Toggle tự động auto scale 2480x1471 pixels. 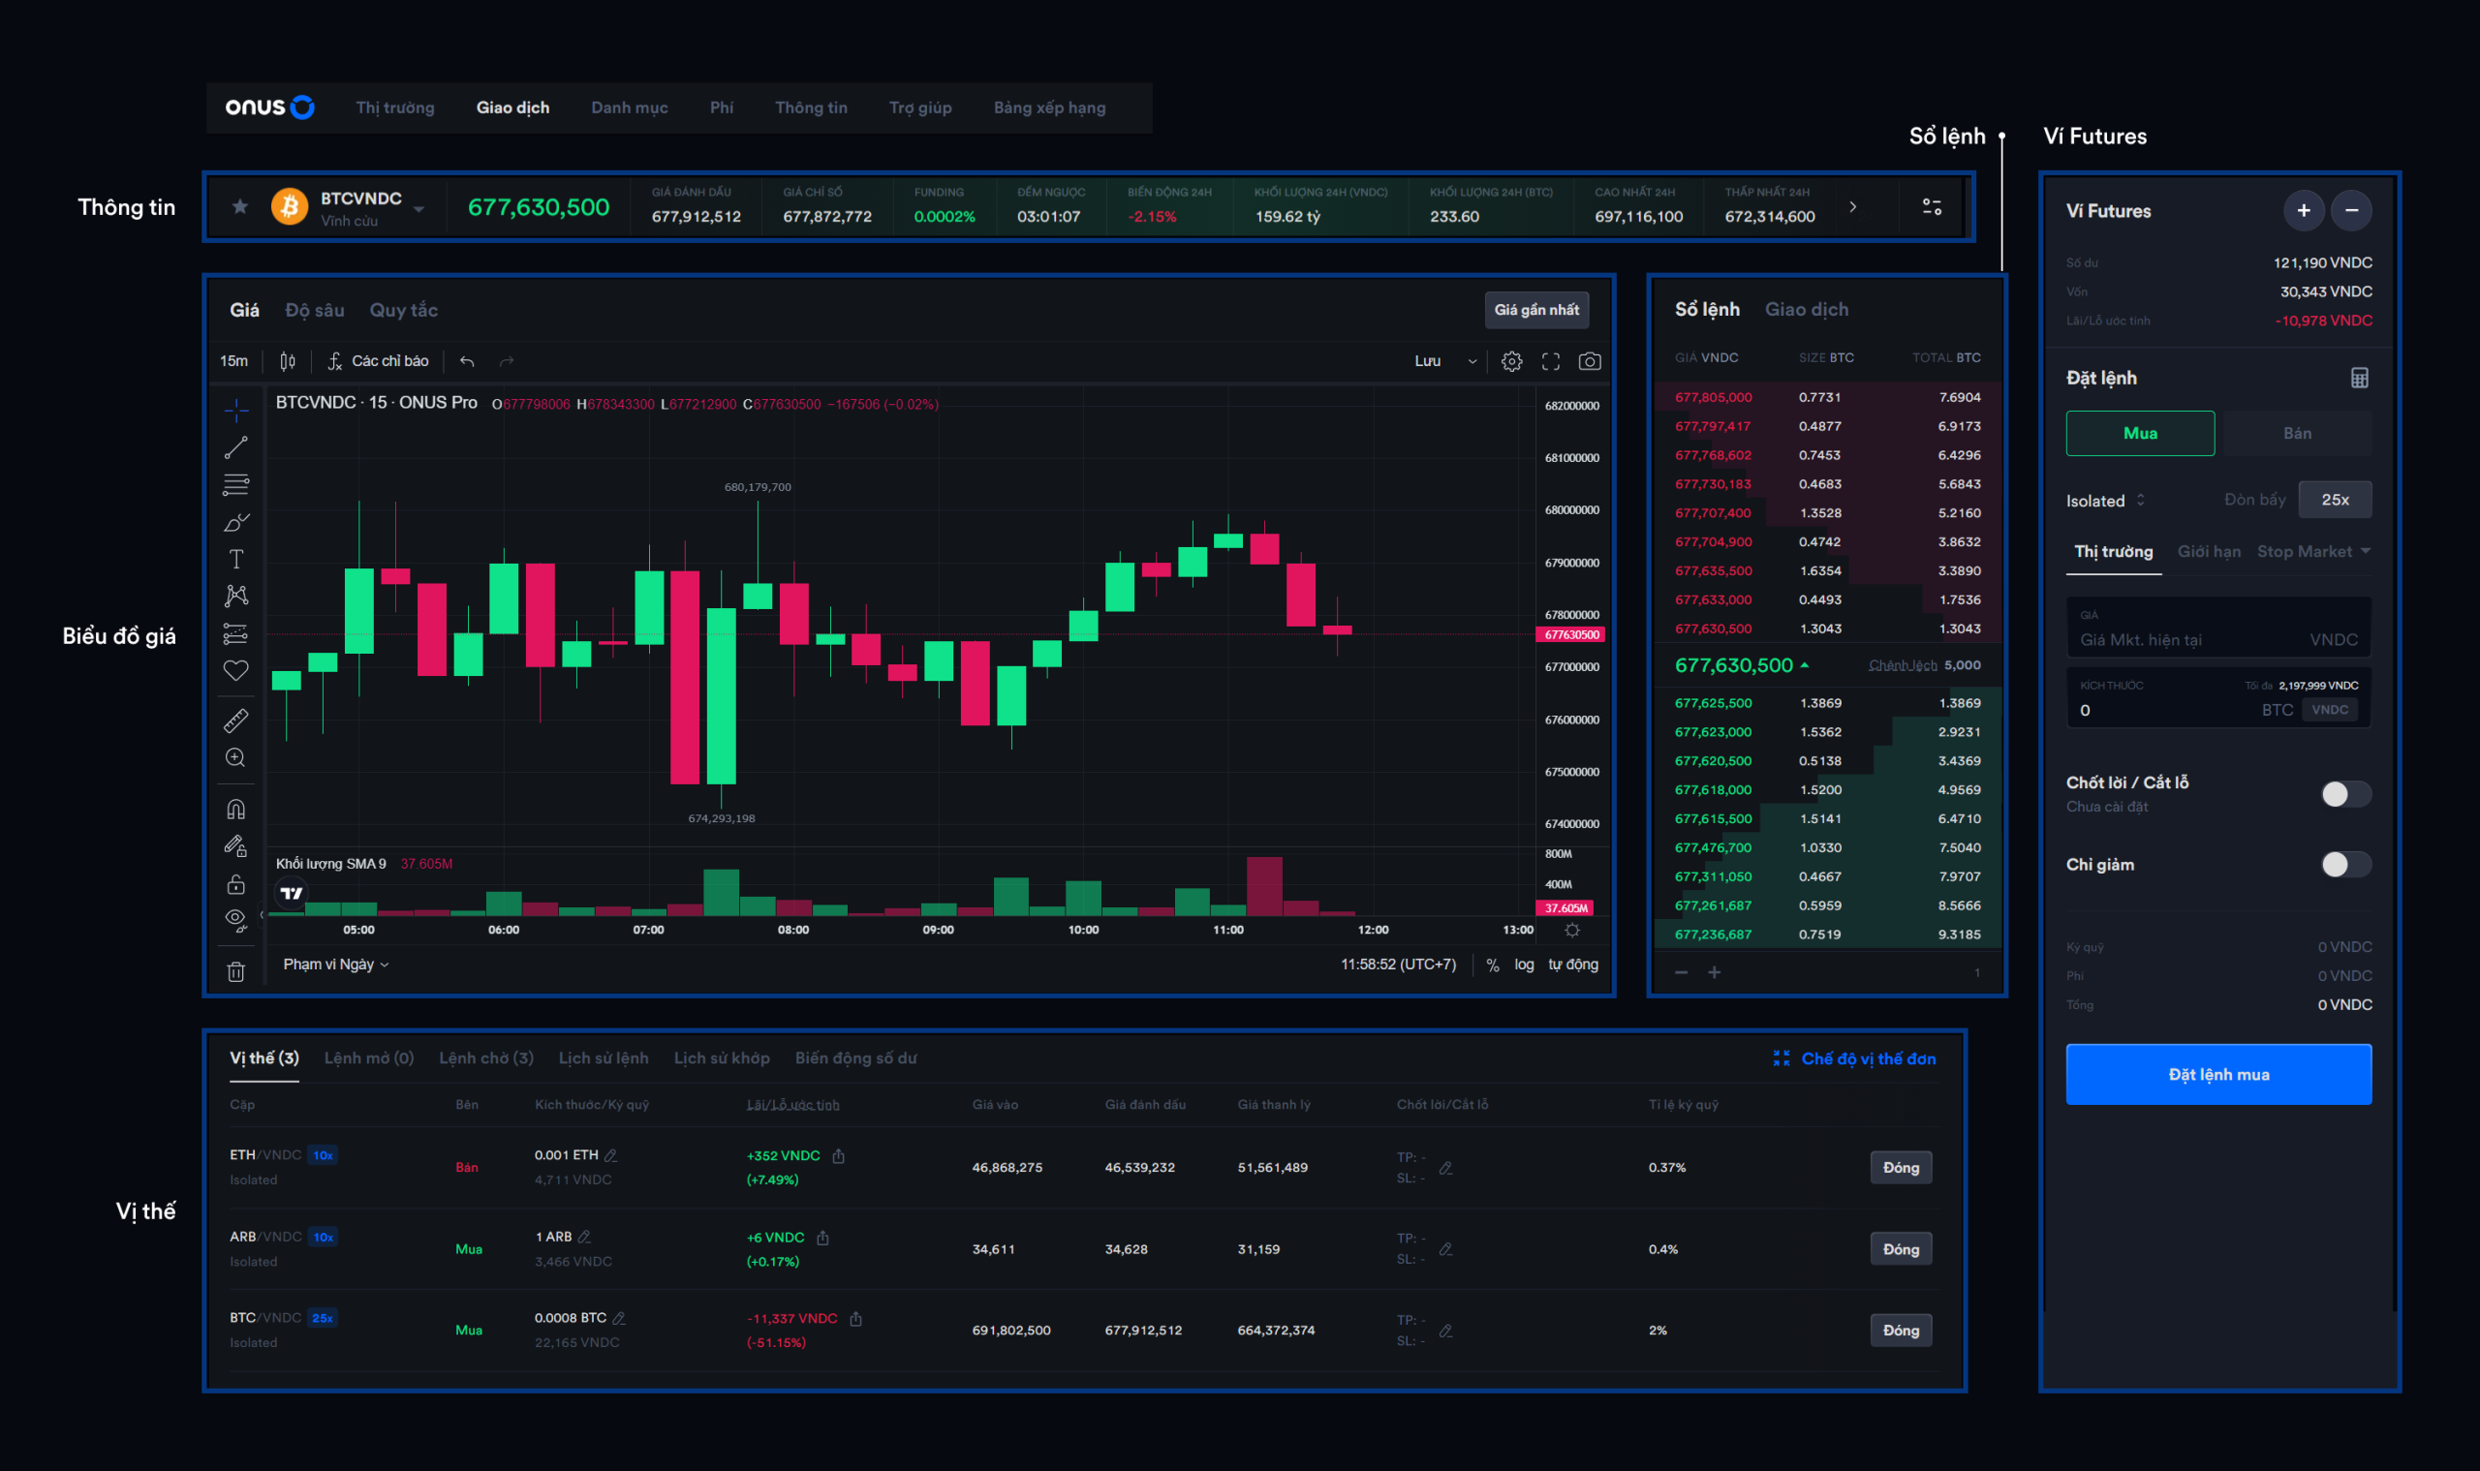tap(1573, 965)
